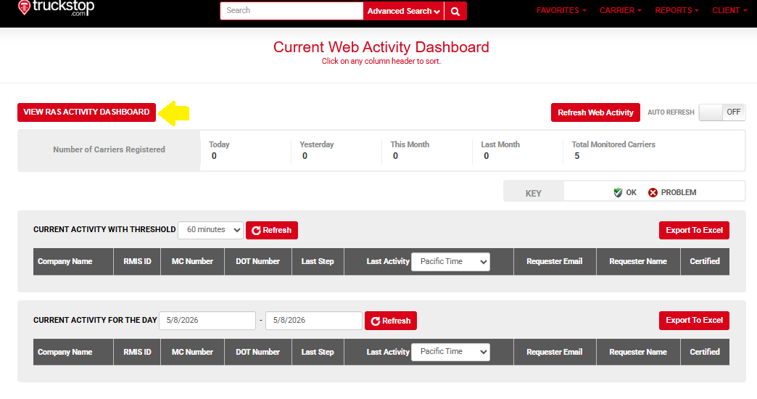Open the 60 minutes threshold dropdown
Screen dimensions: 757x399
point(210,230)
